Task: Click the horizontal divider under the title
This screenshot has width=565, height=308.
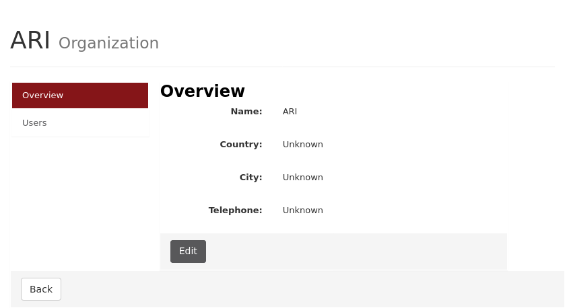Action: (283, 67)
